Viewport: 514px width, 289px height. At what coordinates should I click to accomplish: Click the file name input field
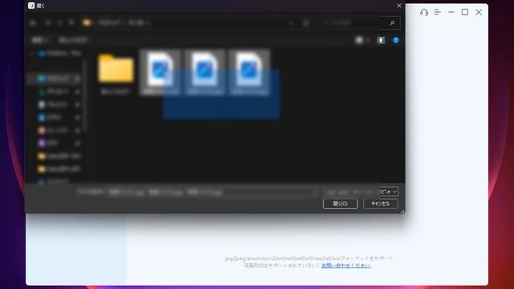[x=212, y=192]
